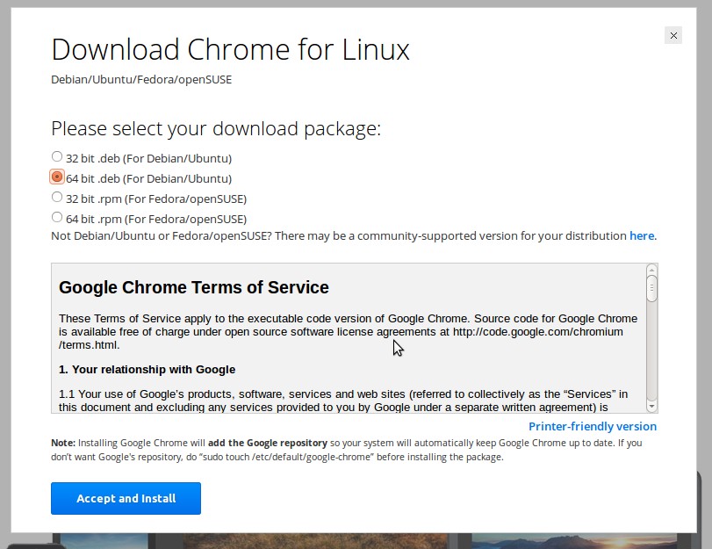Open the Printer-friendly version link
Screen dimensions: 712x549
[x=592, y=426]
